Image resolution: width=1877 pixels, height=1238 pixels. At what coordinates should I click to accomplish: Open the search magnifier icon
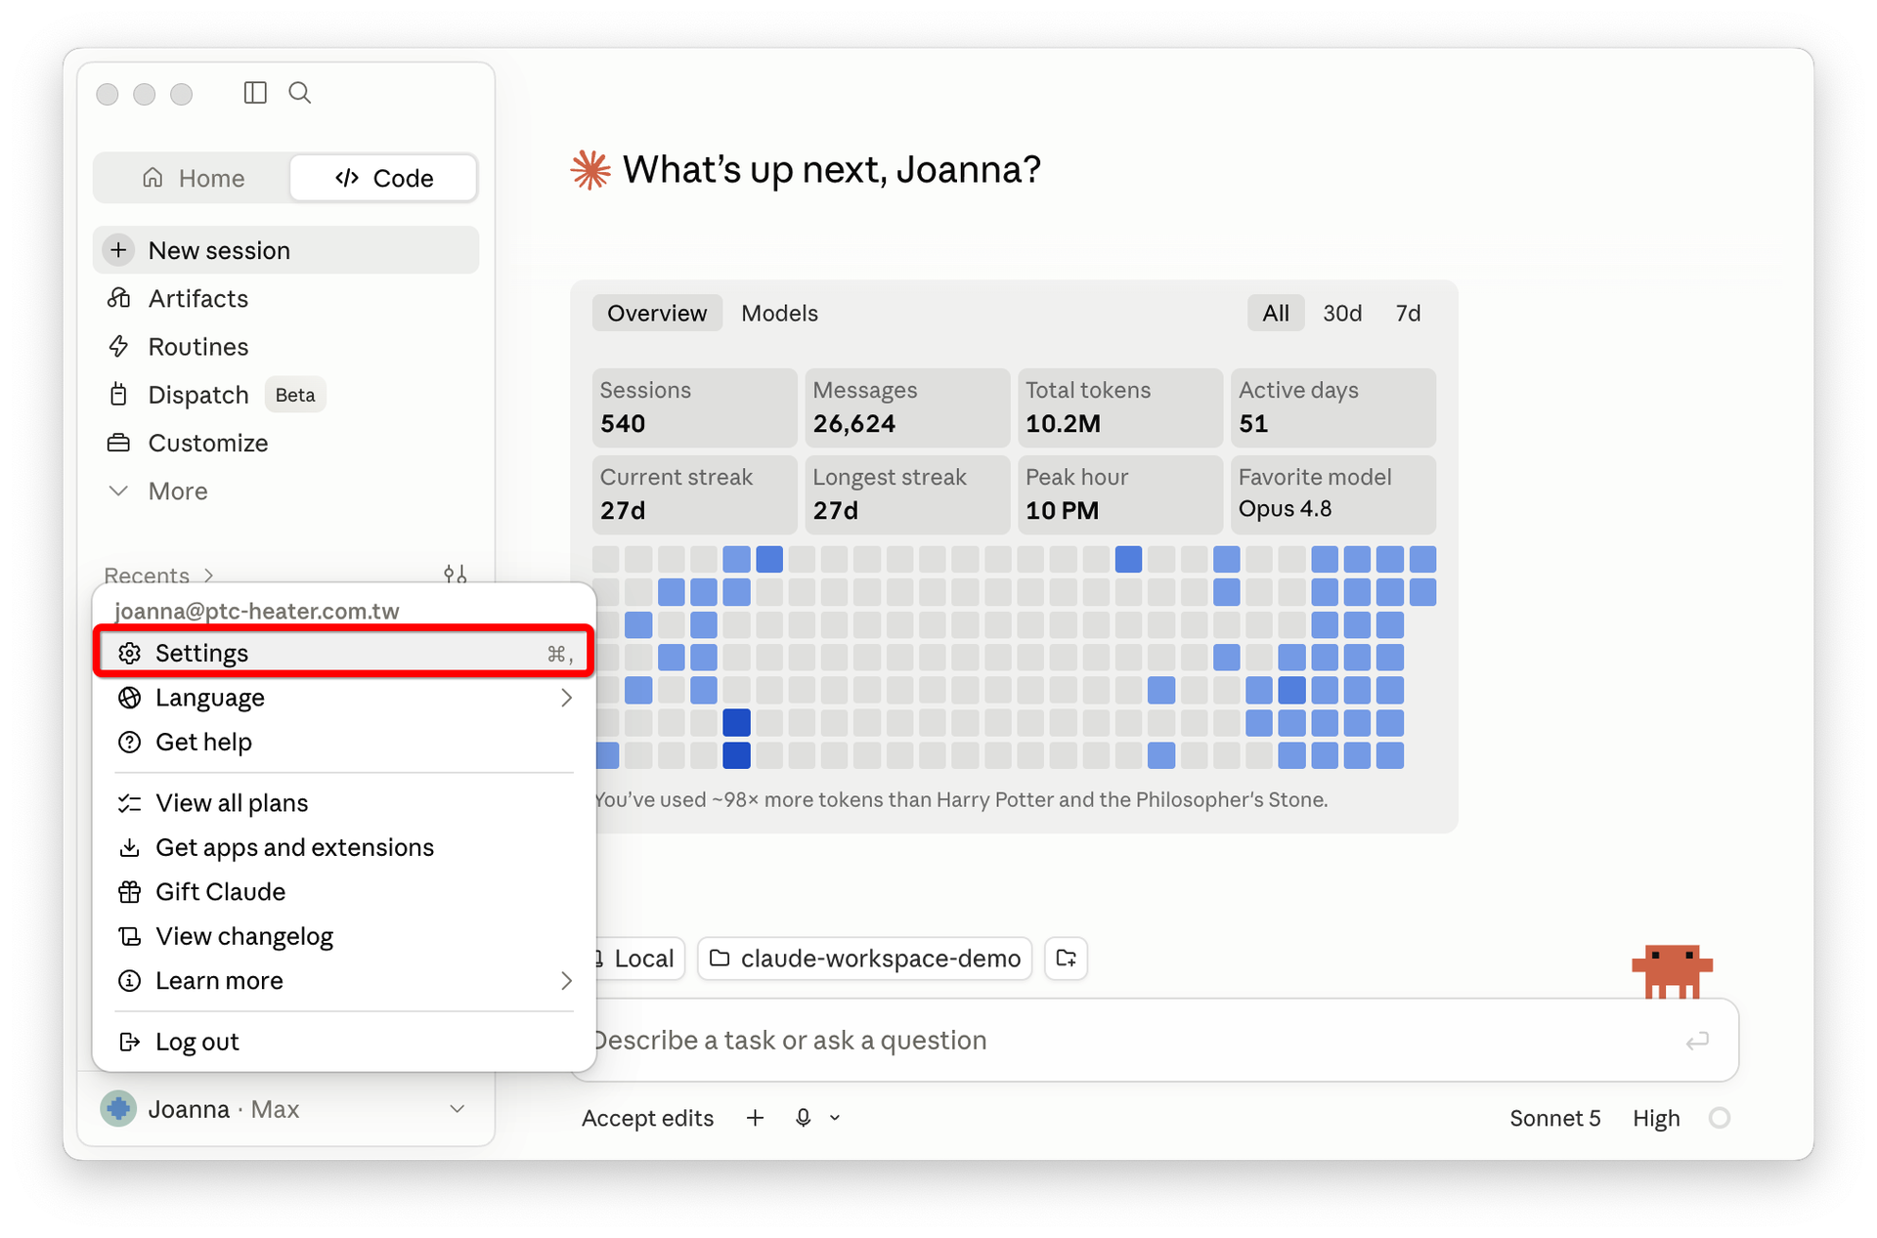[x=300, y=93]
